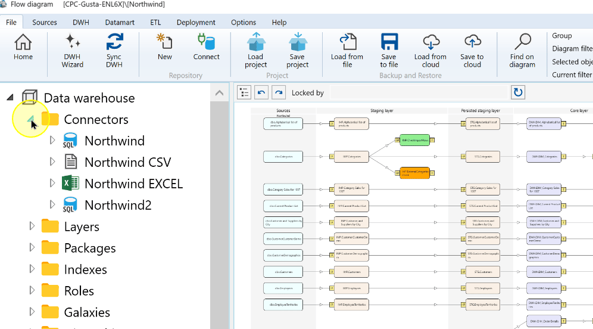
Task: Collapse the Connectors folder
Action: (x=32, y=119)
